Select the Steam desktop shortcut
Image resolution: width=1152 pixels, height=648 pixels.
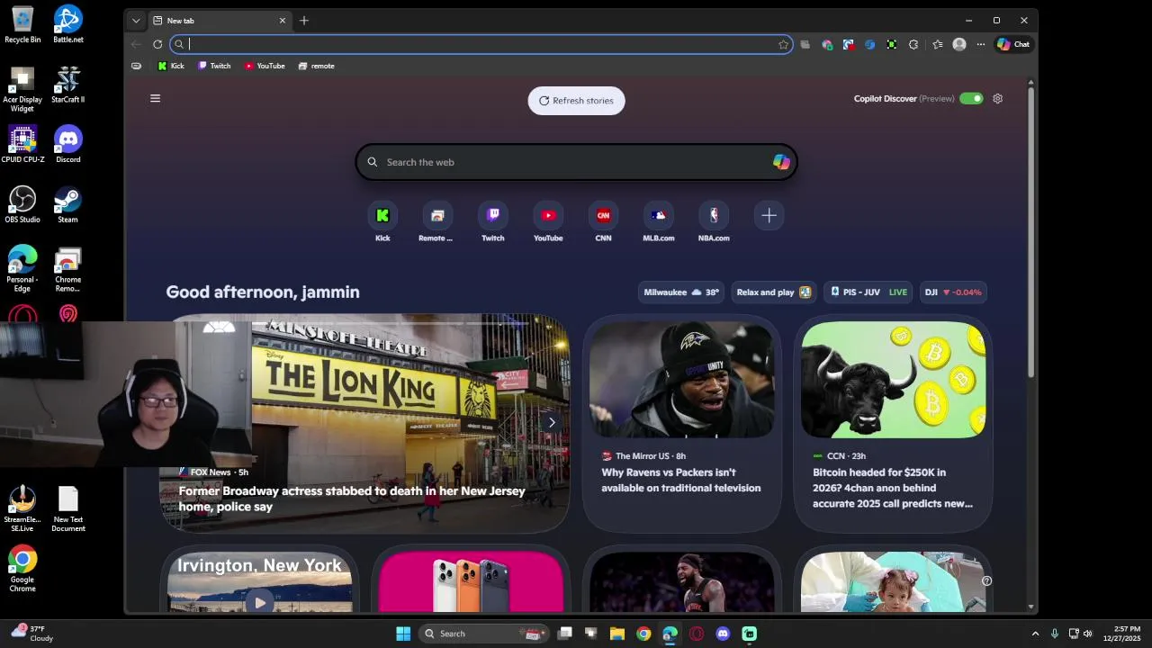click(68, 205)
